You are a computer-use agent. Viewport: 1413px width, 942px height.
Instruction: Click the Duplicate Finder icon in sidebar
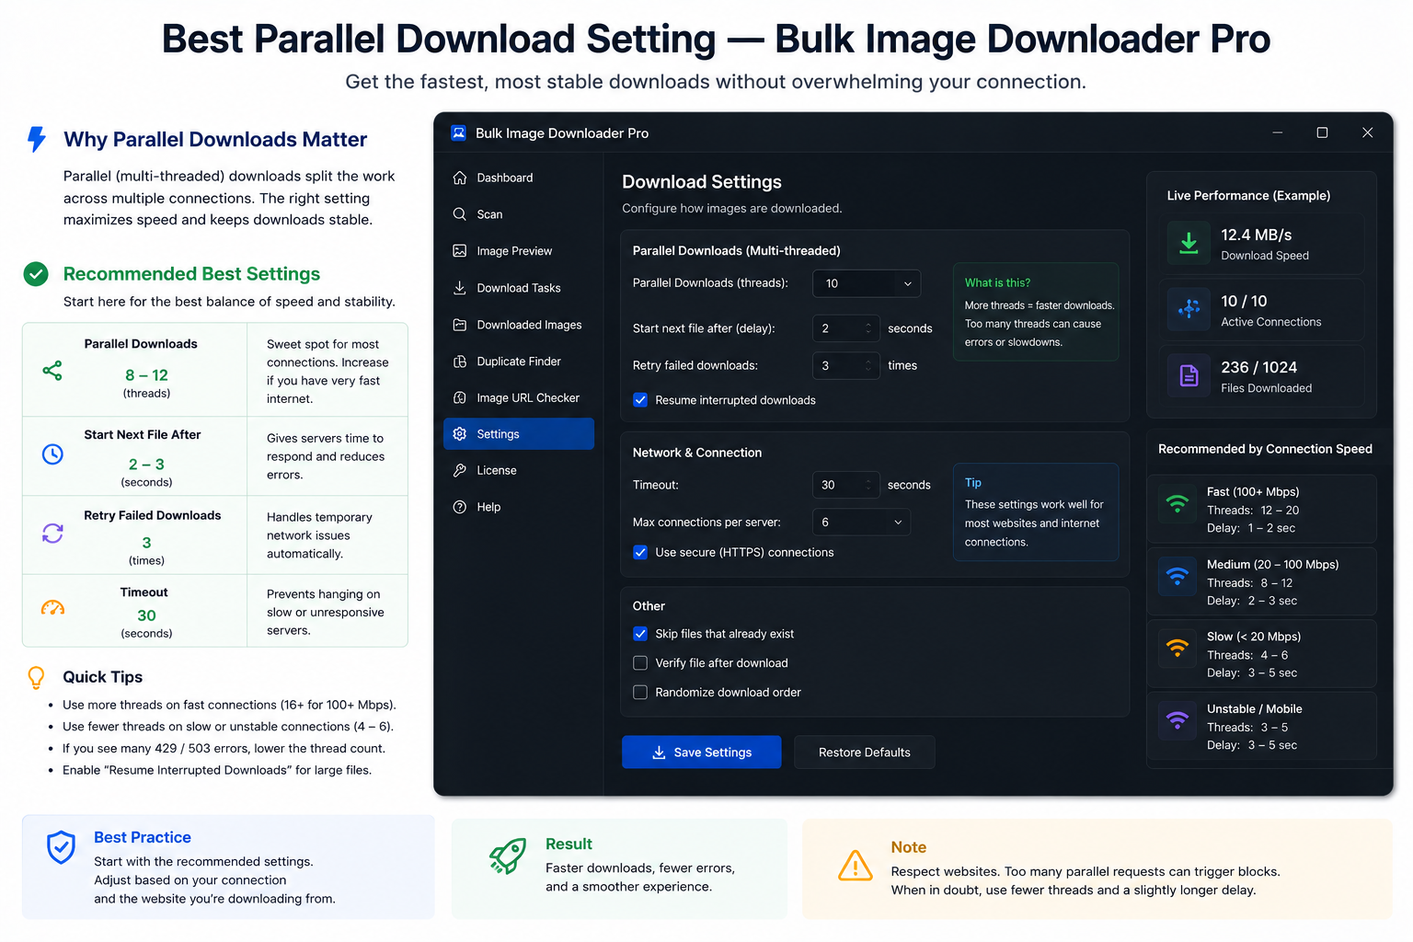pyautogui.click(x=460, y=361)
